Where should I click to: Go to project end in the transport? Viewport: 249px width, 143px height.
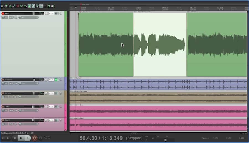tap(8, 138)
